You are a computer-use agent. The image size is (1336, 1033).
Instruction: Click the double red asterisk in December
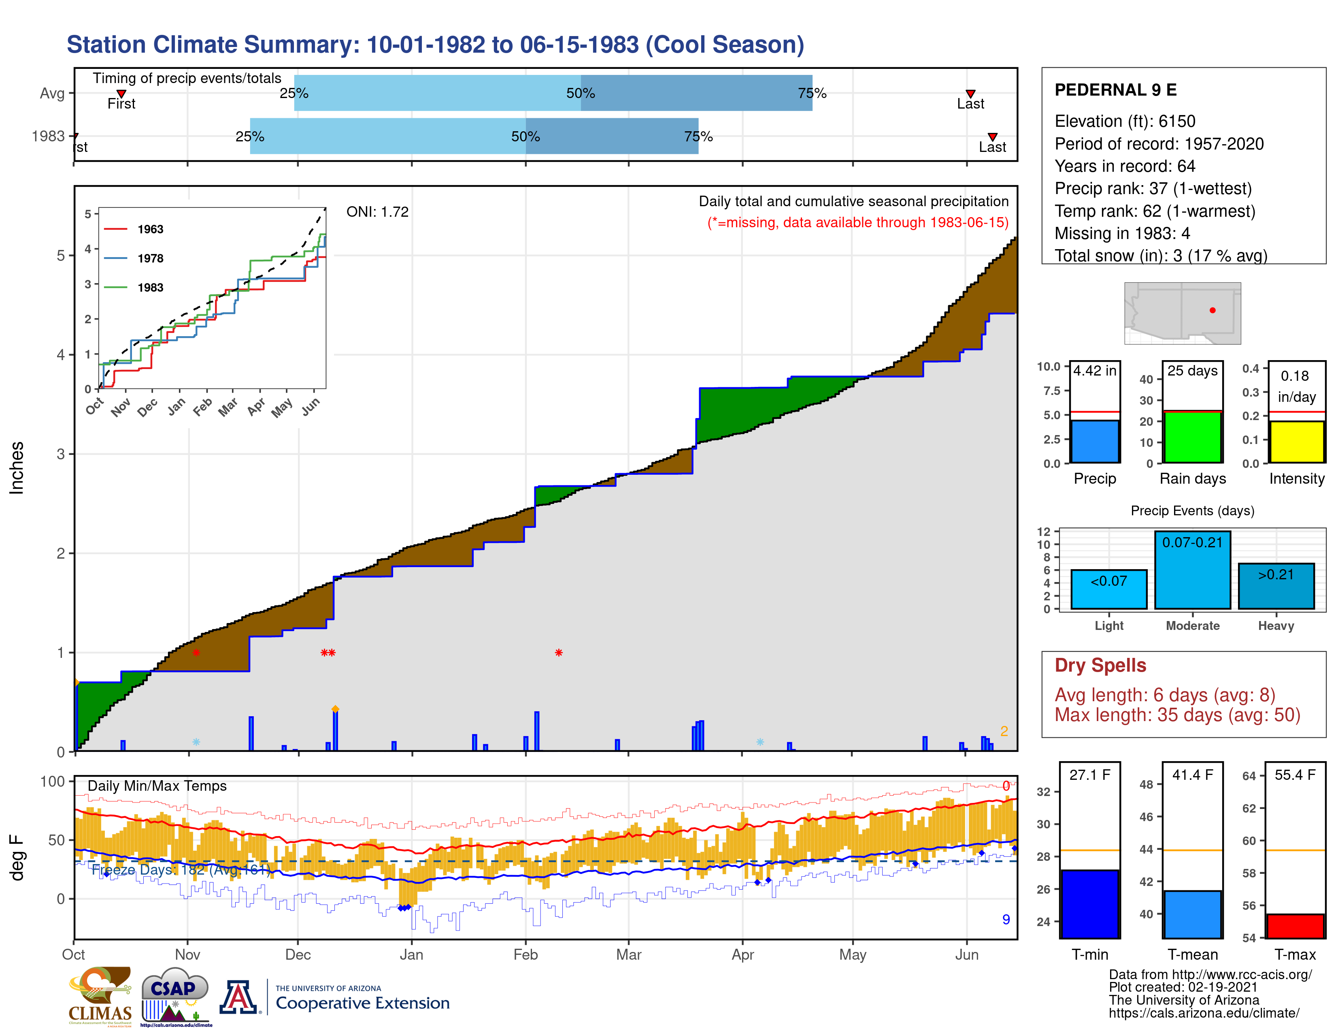328,653
